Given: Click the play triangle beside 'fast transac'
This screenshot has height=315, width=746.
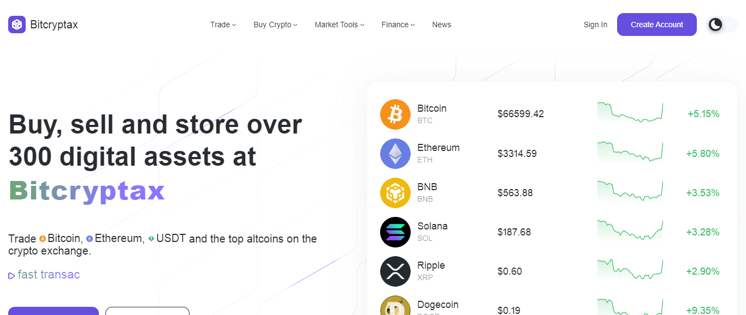Looking at the screenshot, I should tap(11, 275).
